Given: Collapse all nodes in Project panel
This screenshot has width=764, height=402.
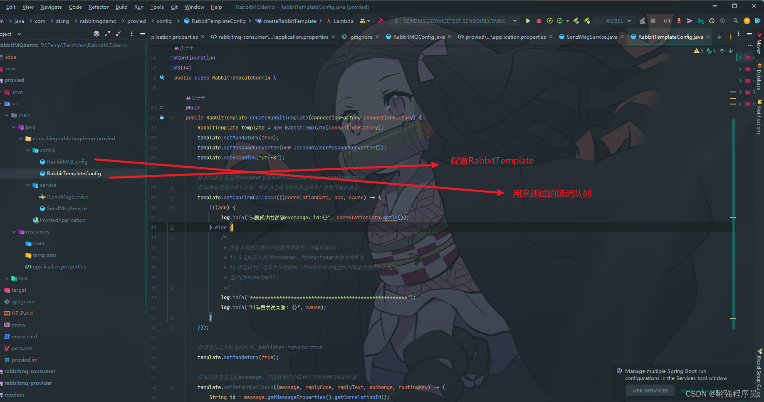Looking at the screenshot, I should (118, 34).
